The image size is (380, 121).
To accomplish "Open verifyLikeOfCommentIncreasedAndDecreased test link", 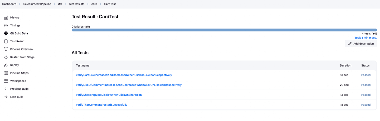I will tap(129, 85).
